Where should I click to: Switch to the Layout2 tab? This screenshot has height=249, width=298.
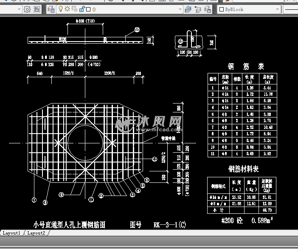pos(37,233)
